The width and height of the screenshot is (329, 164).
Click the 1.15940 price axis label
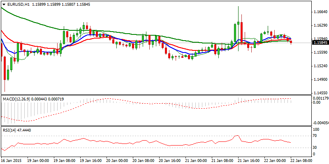(321, 39)
